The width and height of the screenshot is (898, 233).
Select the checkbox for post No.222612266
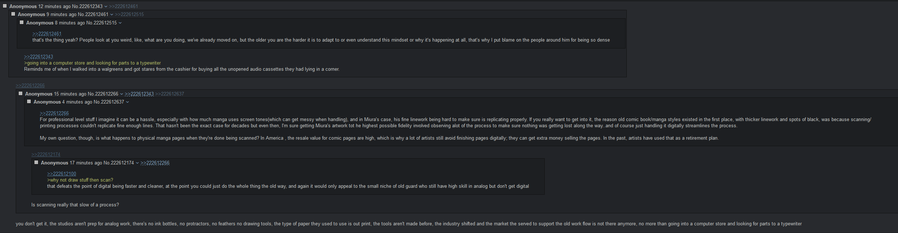pyautogui.click(x=21, y=93)
